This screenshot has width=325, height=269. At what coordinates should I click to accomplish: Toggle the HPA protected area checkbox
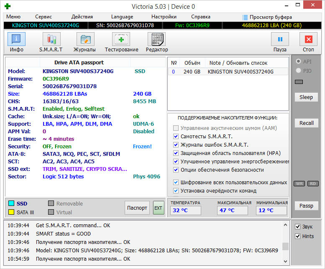point(176,153)
